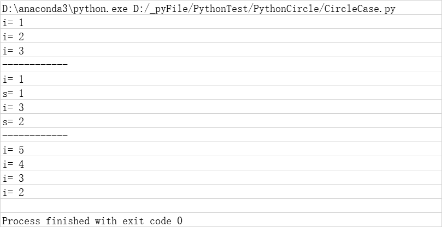Click the empty line above "Process finished"
This screenshot has width=442, height=227.
[x=219, y=206]
